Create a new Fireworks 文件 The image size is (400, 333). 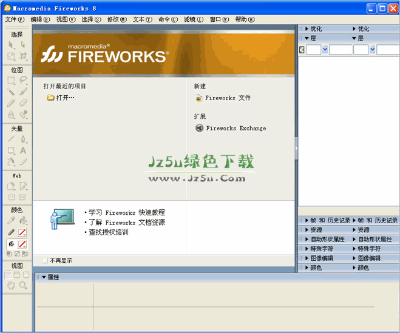[x=223, y=98]
